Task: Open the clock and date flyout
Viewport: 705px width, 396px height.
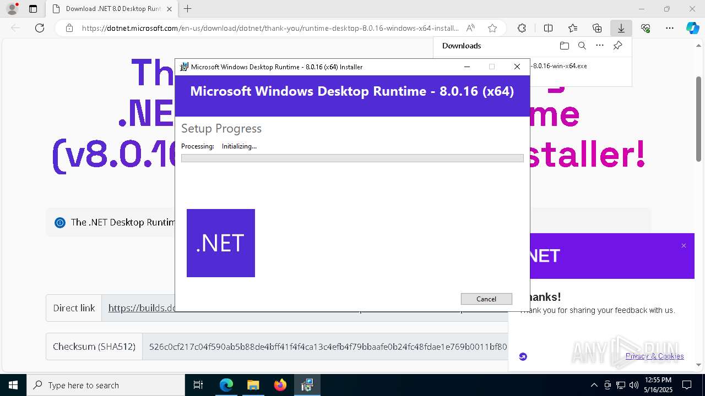Action: [658, 385]
